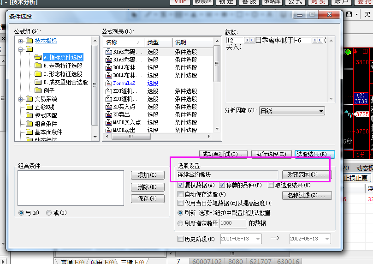Click the 删除 button

pyautogui.click(x=148, y=187)
